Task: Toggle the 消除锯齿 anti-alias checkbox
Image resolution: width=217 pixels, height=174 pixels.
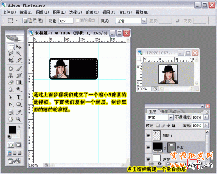Action: tap(77, 21)
